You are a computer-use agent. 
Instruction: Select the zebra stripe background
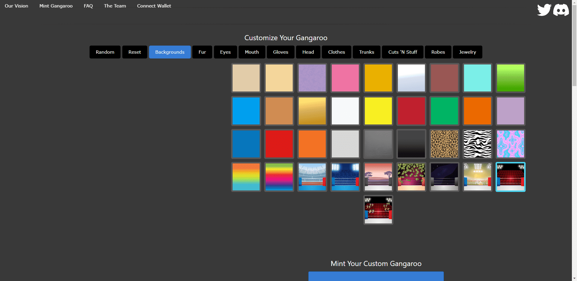tap(477, 144)
